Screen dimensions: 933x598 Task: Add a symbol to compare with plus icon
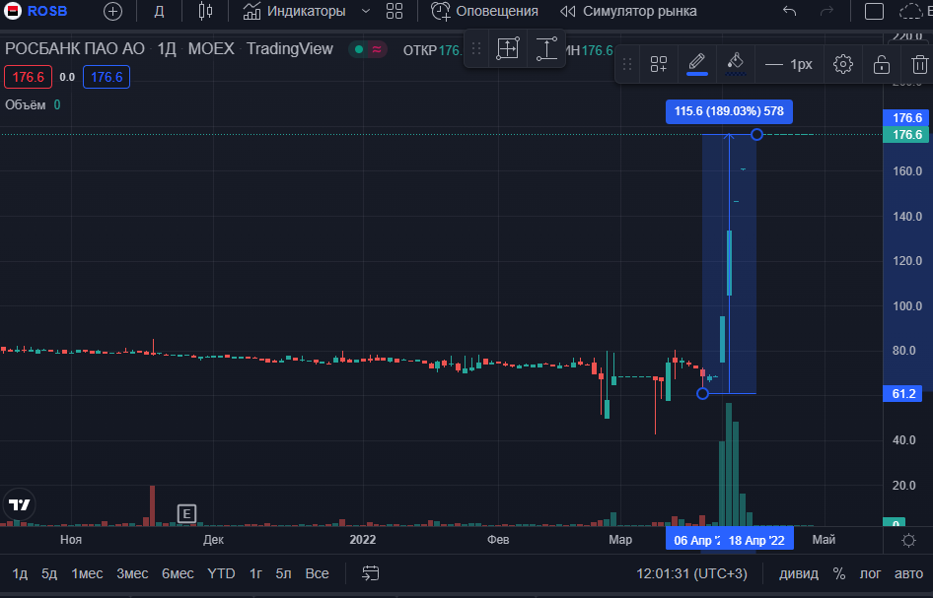click(x=112, y=11)
